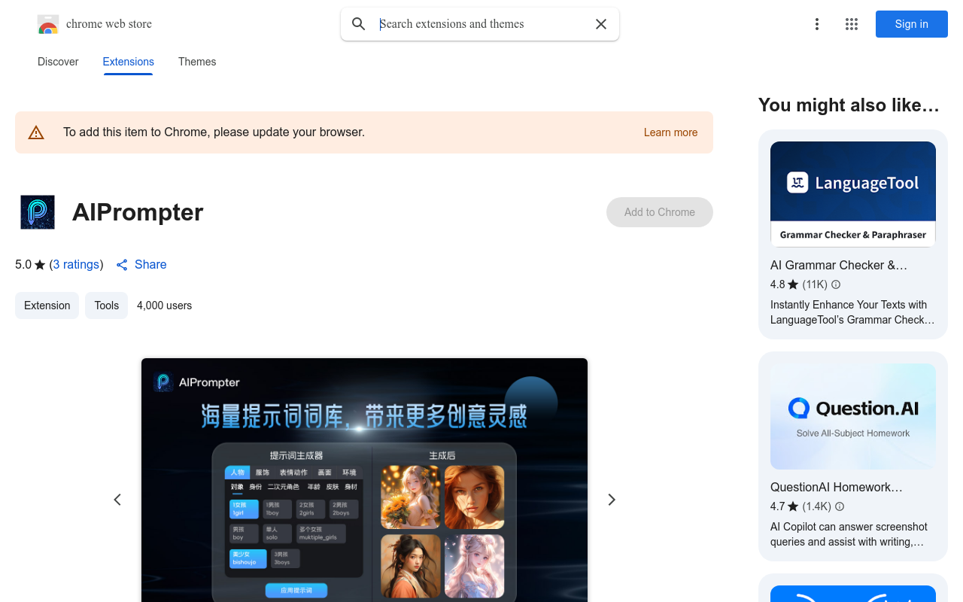Open the LanguageTool card image
The image size is (963, 602).
click(853, 194)
